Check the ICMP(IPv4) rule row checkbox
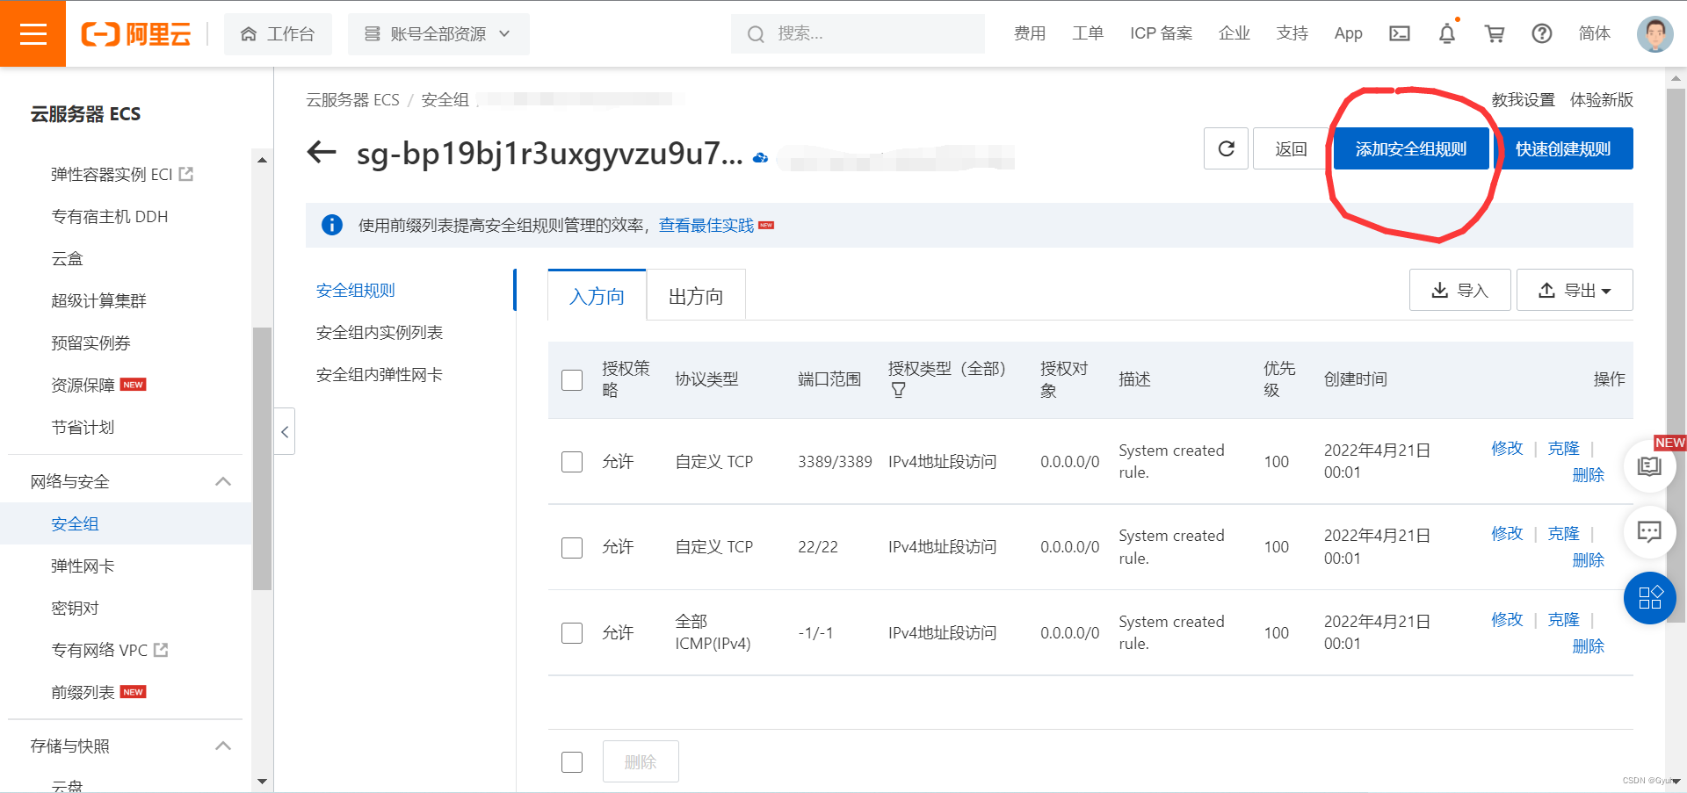 (x=572, y=632)
